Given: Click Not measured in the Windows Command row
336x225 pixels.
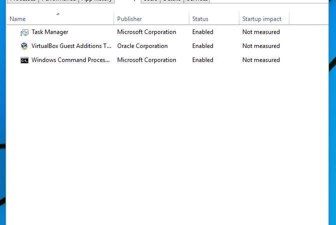Looking at the screenshot, I should click(261, 60).
